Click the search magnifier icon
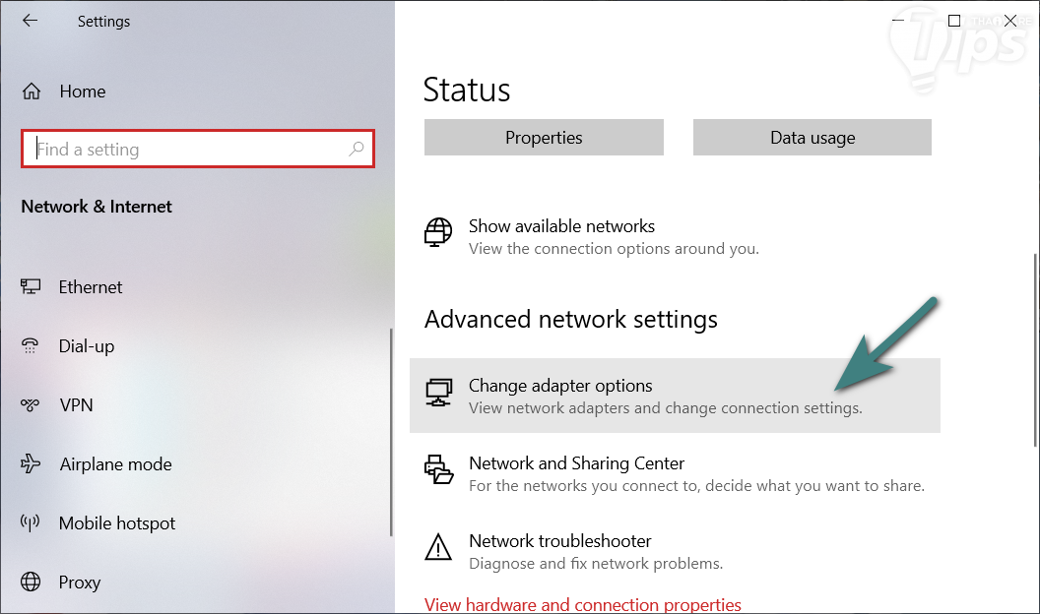The height and width of the screenshot is (614, 1040). [357, 150]
